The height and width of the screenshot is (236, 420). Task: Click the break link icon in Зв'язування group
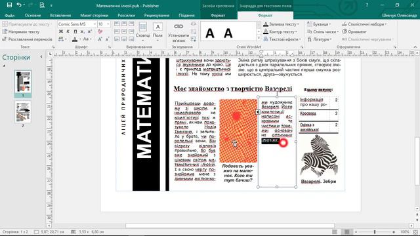(x=194, y=24)
